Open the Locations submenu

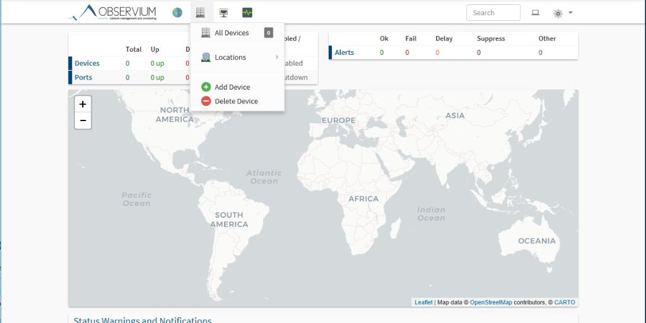click(x=237, y=57)
